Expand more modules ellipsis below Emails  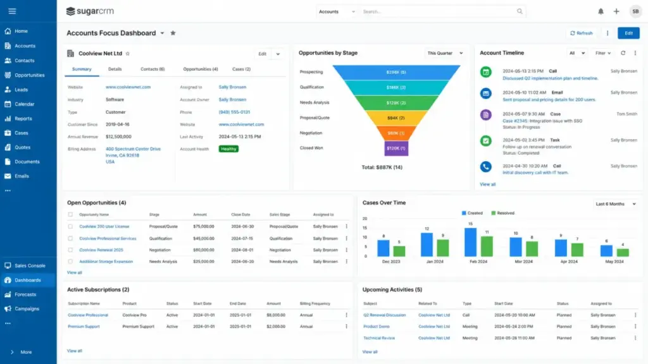pos(8,191)
